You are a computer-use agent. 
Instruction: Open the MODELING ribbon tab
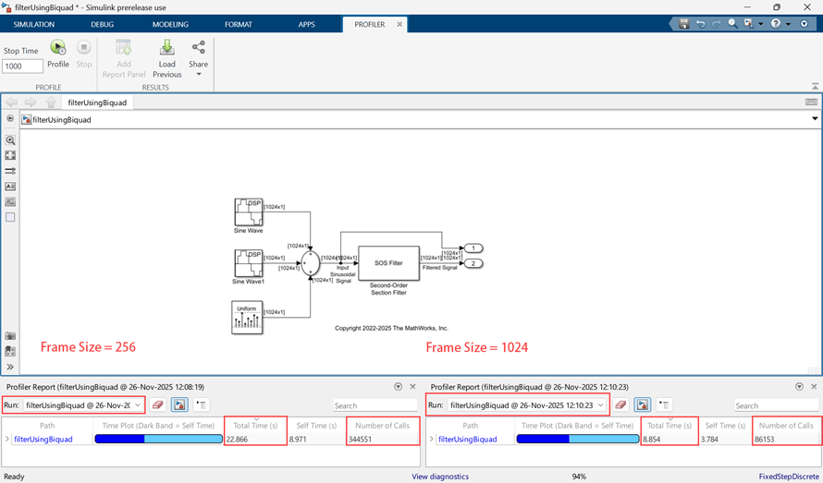pos(170,24)
